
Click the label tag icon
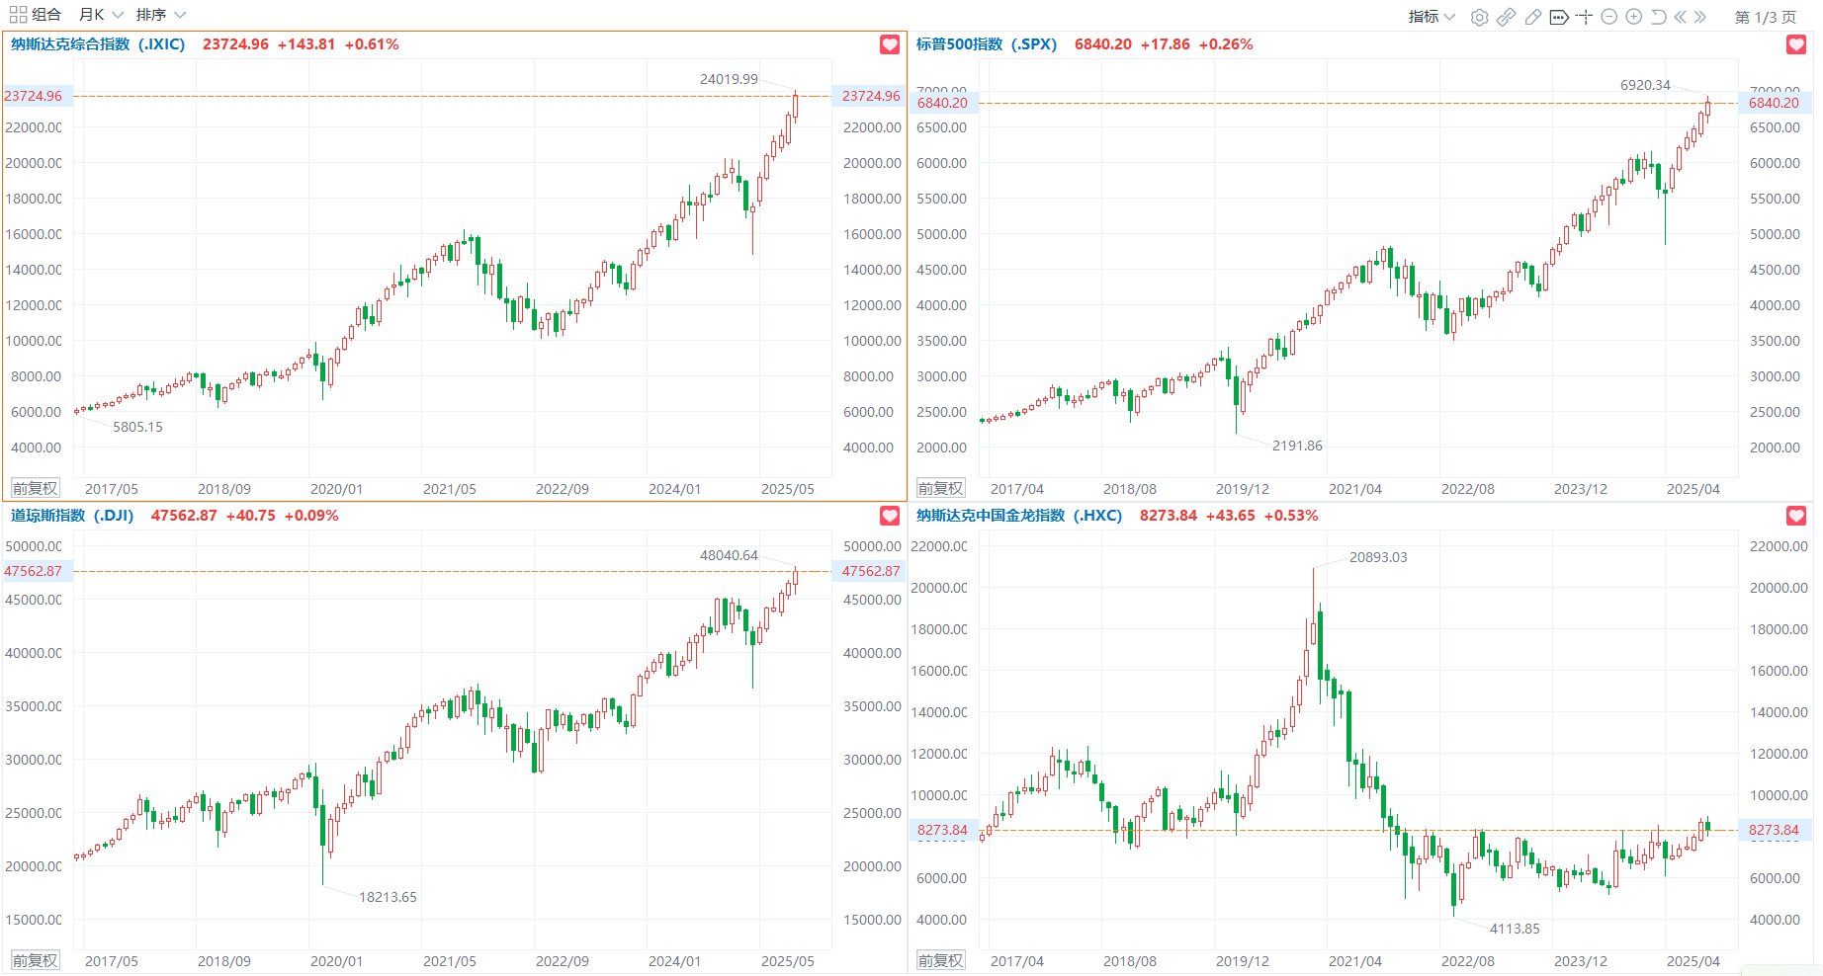tap(1559, 17)
